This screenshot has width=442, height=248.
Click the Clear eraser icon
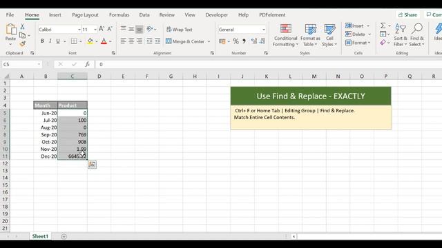pos(383,43)
